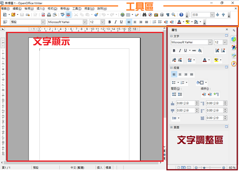This screenshot has width=239, height=171.
Task: Toggle AutoSpellcheck ABC icon
Action: click(68, 15)
